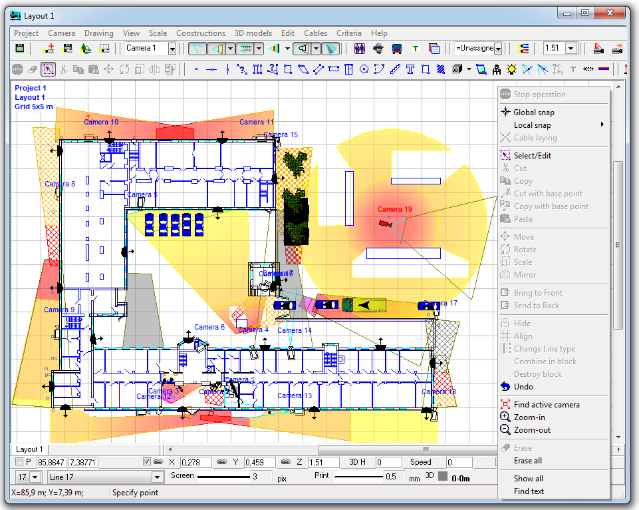Click the add new camera icon with red plus
The image size is (639, 510).
[x=49, y=48]
